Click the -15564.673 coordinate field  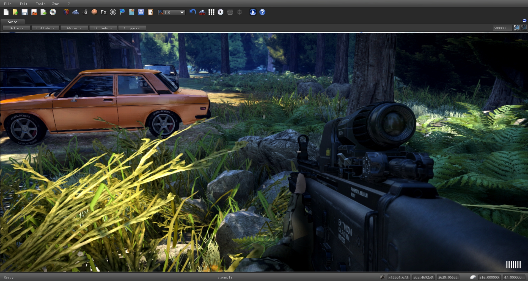(398, 277)
